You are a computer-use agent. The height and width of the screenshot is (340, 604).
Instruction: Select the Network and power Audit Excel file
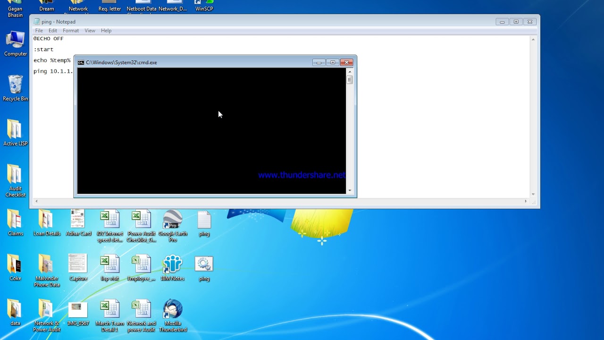[x=142, y=316]
